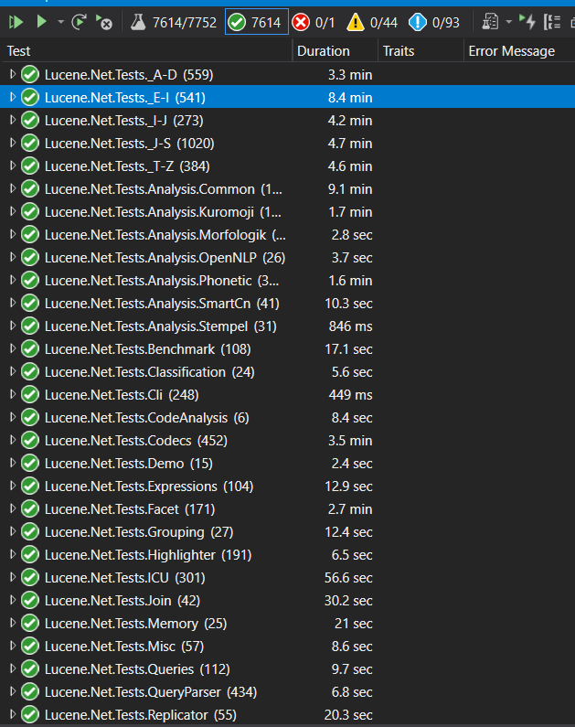
Task: Select Lucene.Net.Tests._T-Z (384) row
Action: point(287,166)
